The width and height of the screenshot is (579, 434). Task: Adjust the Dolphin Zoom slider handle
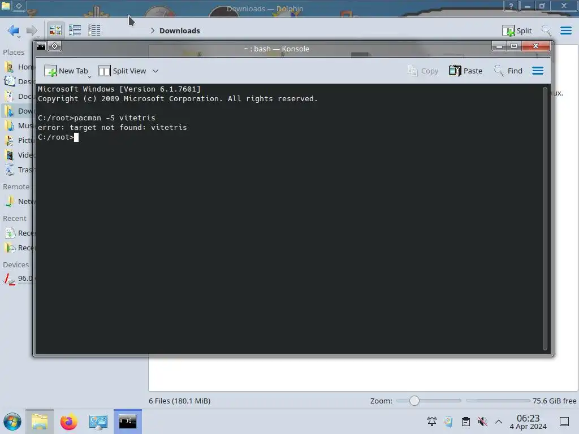click(414, 401)
